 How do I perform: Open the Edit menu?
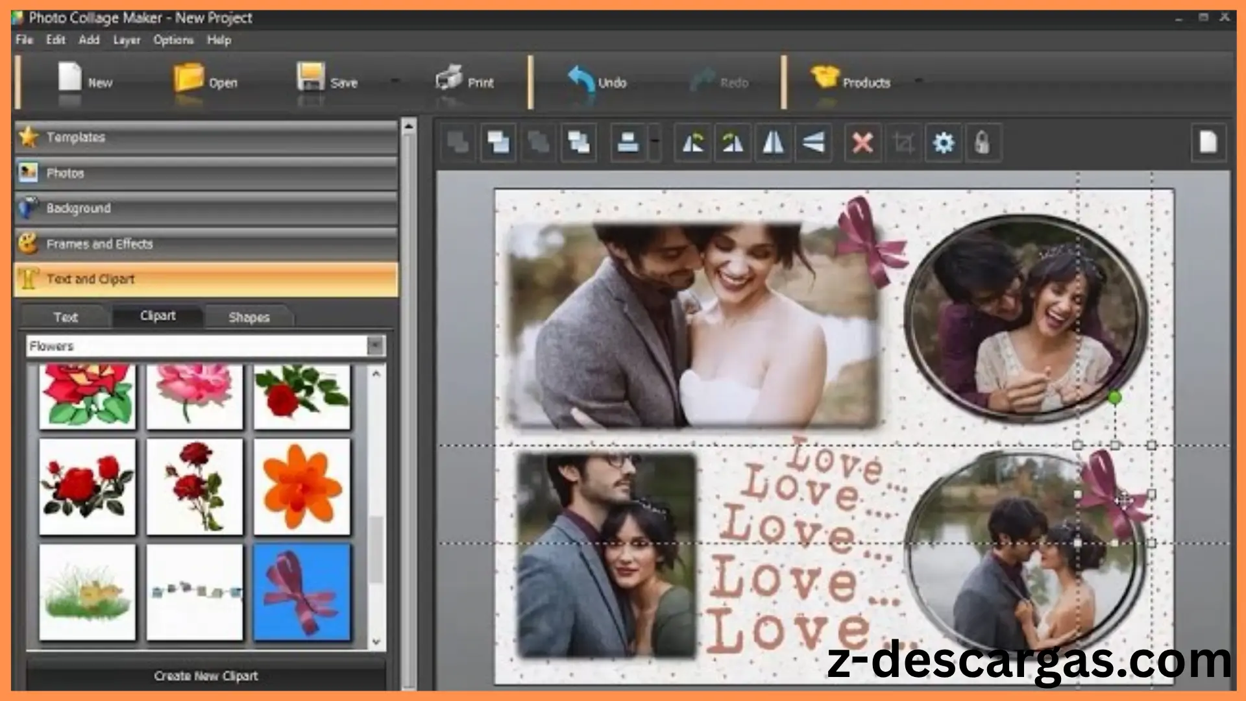pos(56,40)
